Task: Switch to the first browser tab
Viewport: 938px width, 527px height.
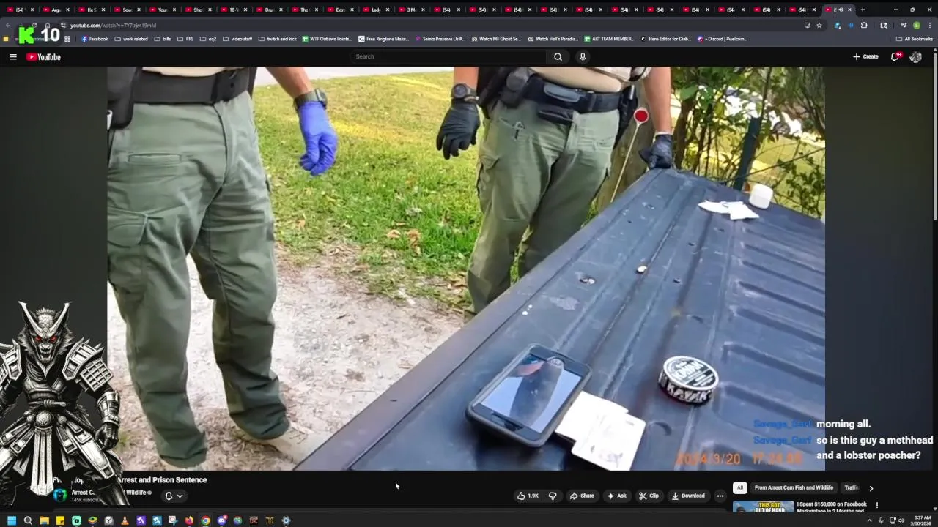Action: click(20, 10)
